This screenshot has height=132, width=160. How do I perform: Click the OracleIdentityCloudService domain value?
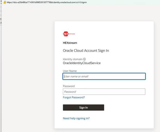pos(82,63)
